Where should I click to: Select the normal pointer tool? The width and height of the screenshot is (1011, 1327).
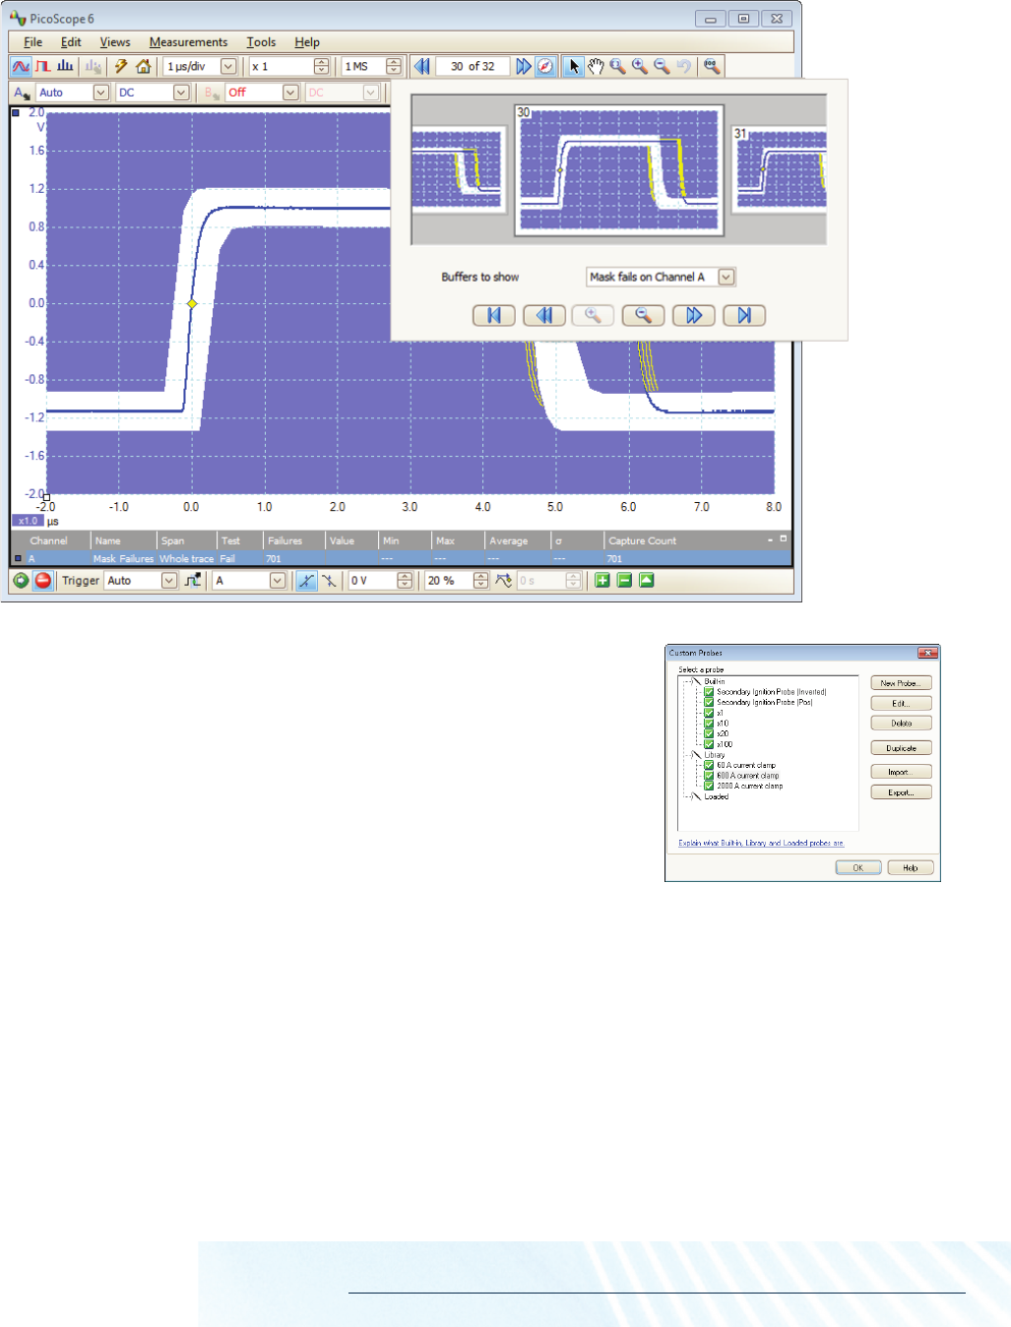[x=574, y=66]
